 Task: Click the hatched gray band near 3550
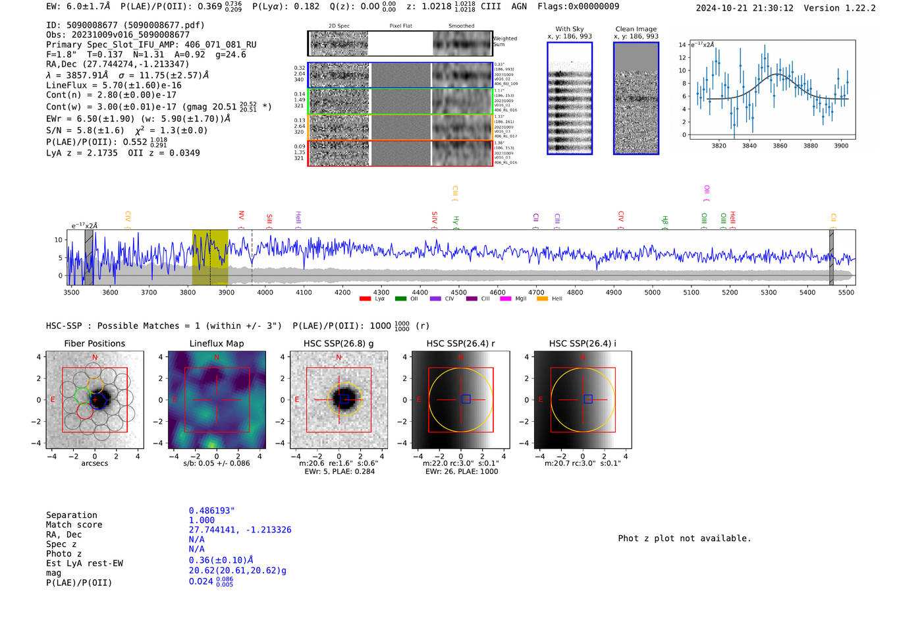(88, 258)
